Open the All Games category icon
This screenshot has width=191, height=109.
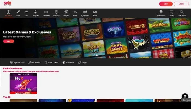click(x=8, y=12)
